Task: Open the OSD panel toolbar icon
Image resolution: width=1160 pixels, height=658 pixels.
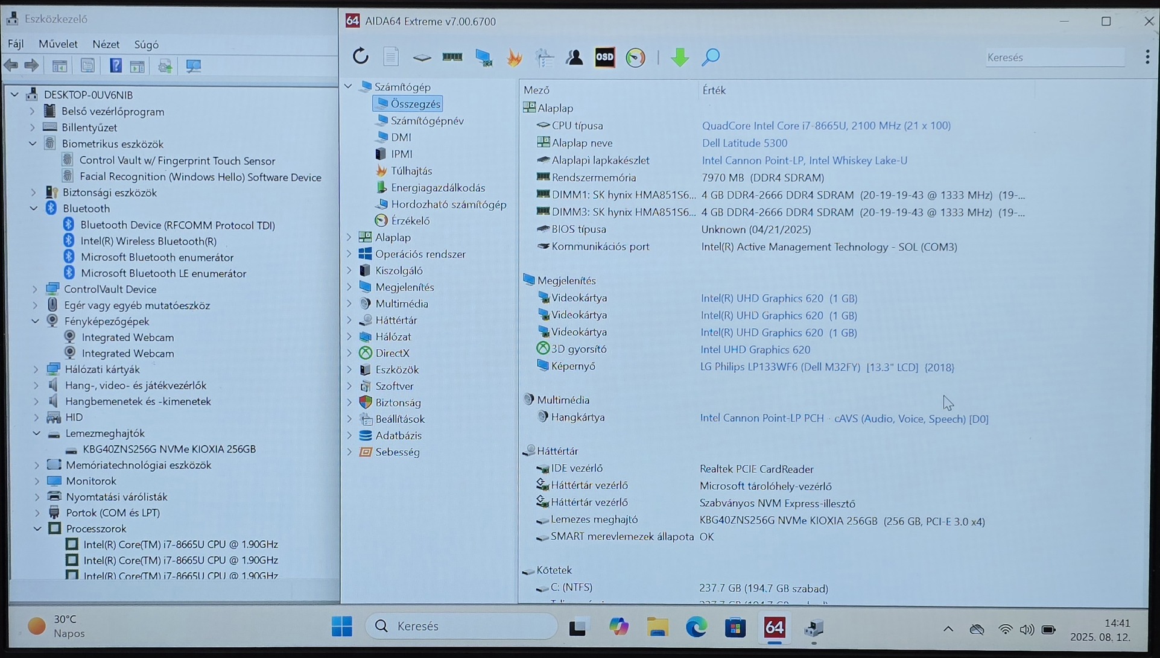Action: 604,57
